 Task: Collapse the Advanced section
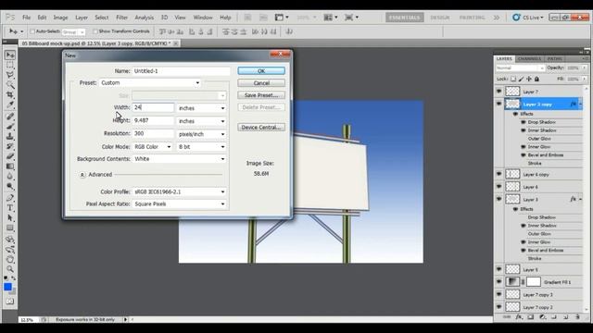tap(82, 175)
